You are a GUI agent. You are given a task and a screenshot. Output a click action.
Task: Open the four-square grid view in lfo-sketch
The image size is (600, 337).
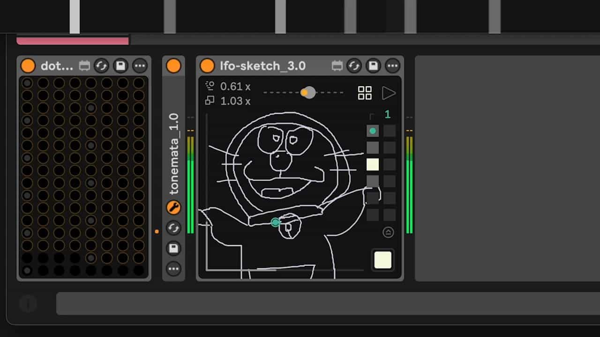365,93
